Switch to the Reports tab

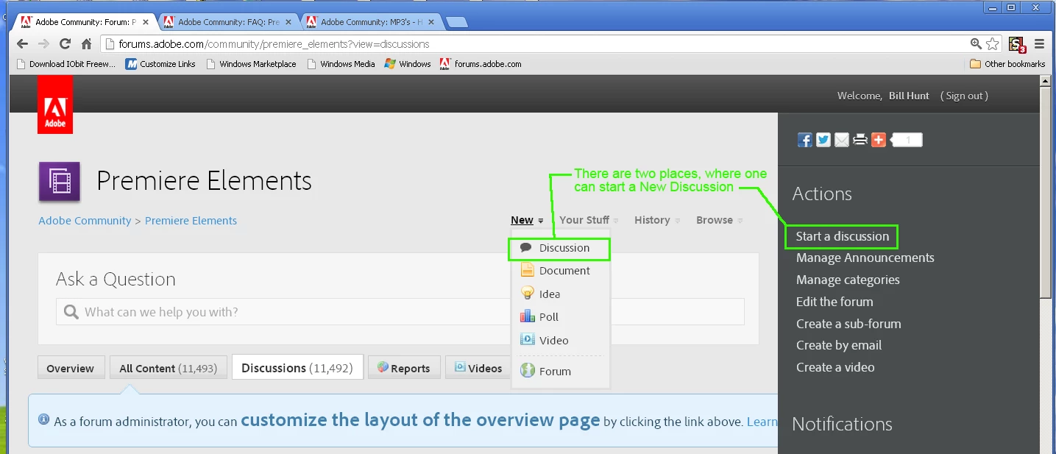[404, 368]
